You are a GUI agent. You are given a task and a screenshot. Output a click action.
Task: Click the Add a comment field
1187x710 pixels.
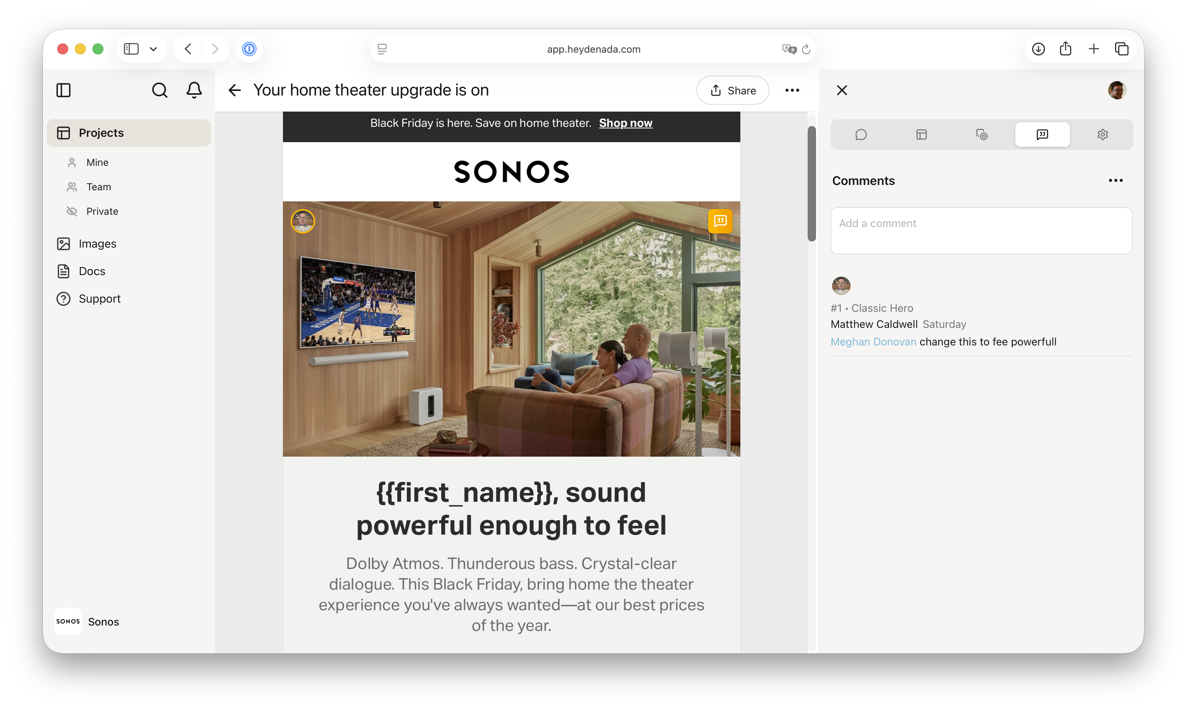pos(981,230)
